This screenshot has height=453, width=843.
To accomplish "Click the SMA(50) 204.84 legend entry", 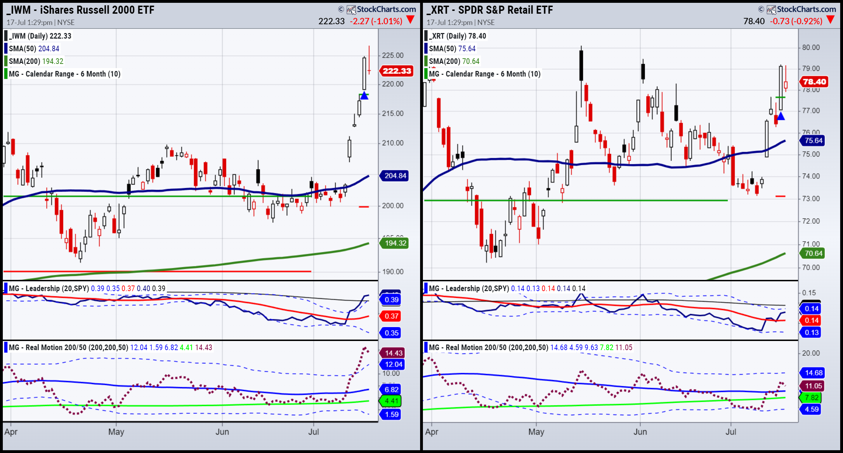I will tap(32, 48).
